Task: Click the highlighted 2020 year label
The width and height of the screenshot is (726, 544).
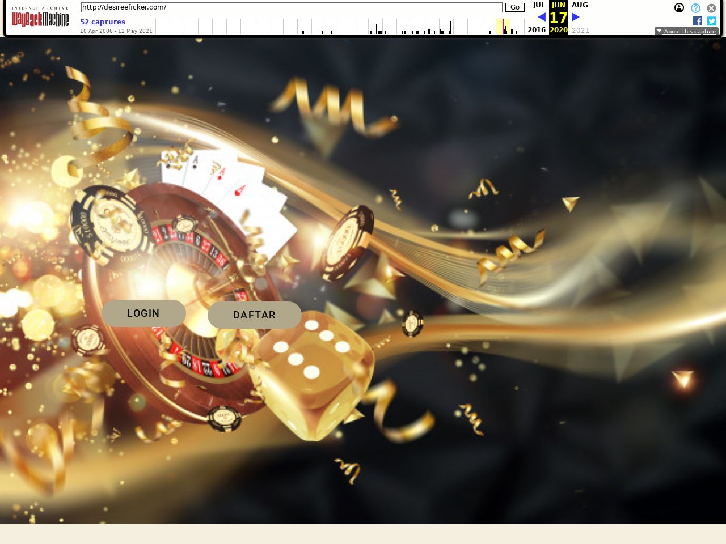Action: pos(559,30)
